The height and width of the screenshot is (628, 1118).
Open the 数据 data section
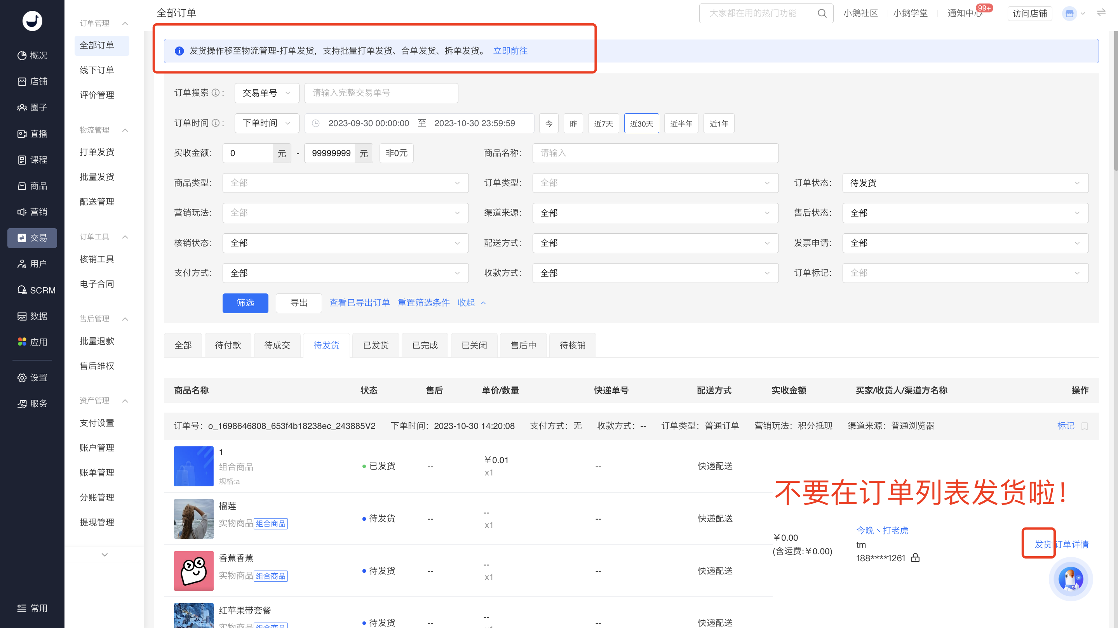32,316
